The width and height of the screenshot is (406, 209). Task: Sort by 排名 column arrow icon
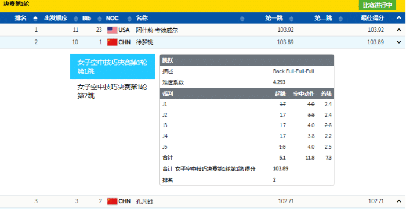coord(35,19)
